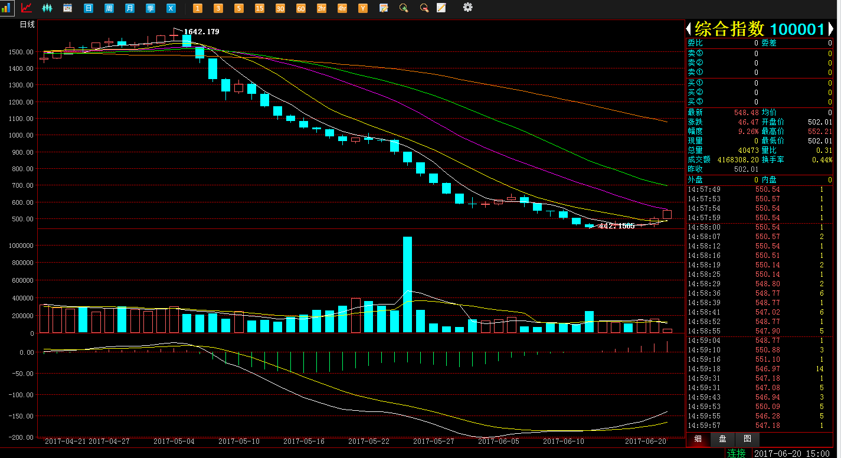
Task: Choose the 3-minute interval button
Action: click(218, 8)
